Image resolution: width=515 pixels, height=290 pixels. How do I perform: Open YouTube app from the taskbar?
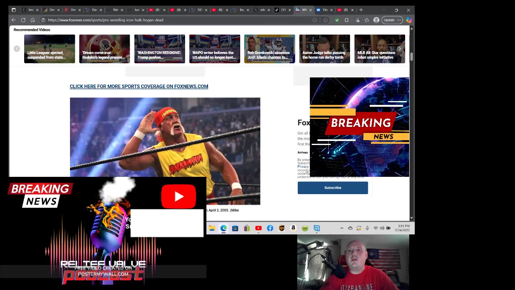pyautogui.click(x=258, y=228)
